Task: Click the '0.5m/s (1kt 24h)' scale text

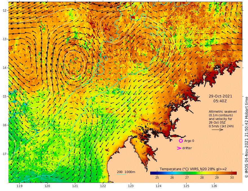Action: pos(221,126)
